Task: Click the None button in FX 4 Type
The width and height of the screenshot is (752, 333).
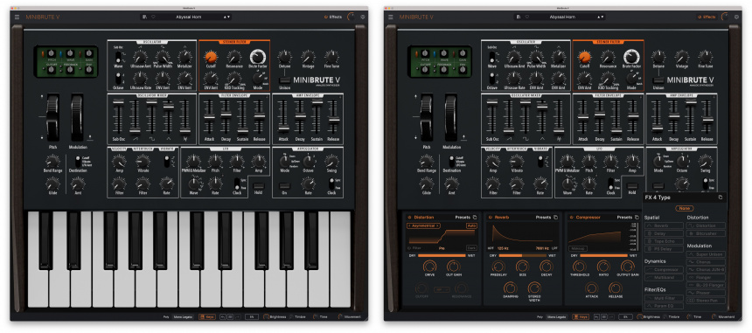Action: point(685,208)
